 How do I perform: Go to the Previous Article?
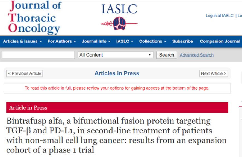(25, 73)
